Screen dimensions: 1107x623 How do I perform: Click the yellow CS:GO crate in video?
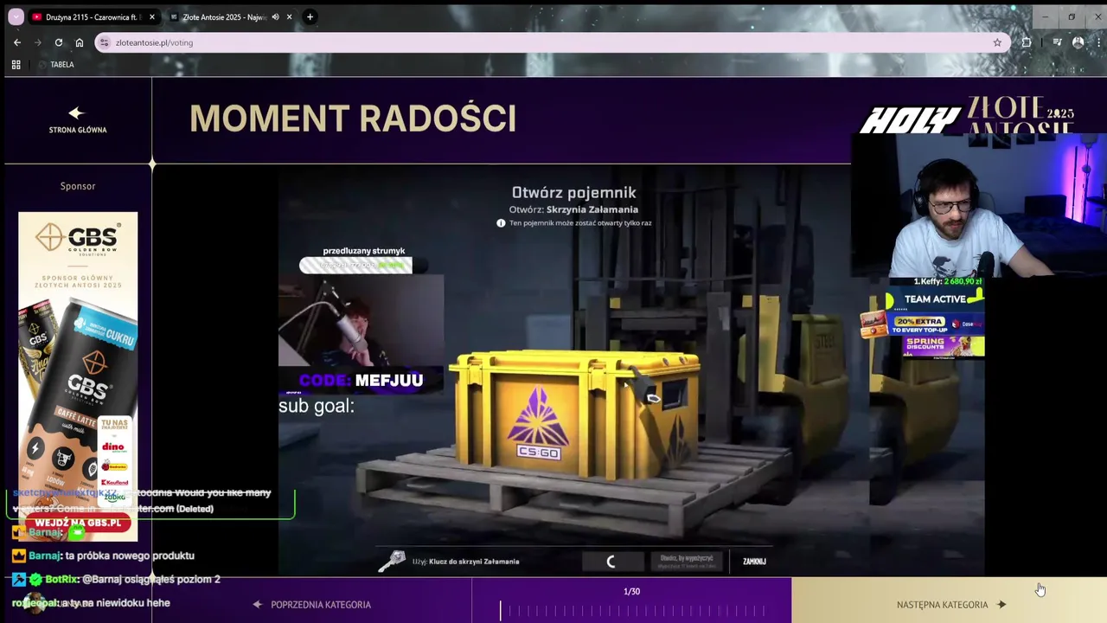[573, 414]
